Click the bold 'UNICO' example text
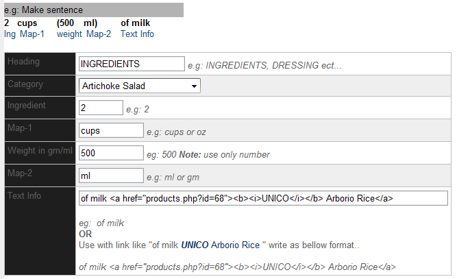 pos(195,245)
